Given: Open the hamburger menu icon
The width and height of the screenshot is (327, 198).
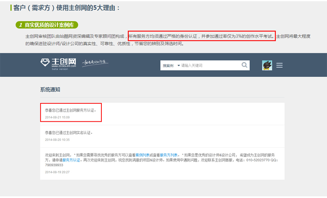Looking at the screenshot, I should [280, 65].
